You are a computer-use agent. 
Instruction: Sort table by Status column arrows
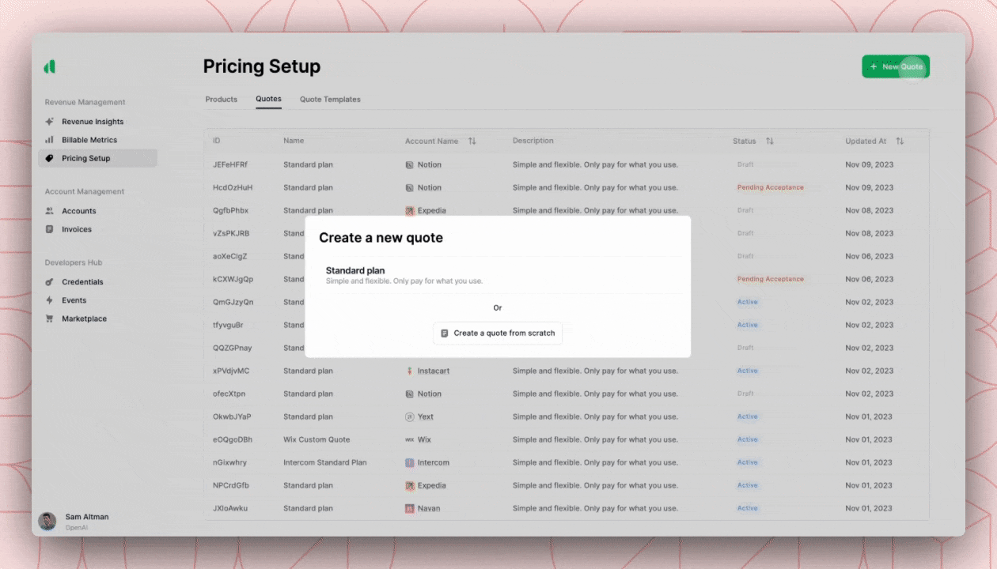(x=769, y=141)
